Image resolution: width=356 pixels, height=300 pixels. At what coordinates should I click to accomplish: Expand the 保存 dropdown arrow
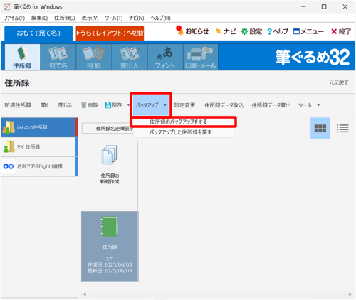(x=128, y=105)
